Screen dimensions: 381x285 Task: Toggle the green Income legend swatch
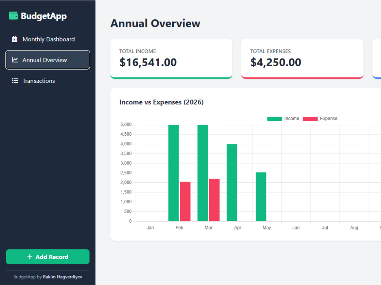tap(275, 119)
